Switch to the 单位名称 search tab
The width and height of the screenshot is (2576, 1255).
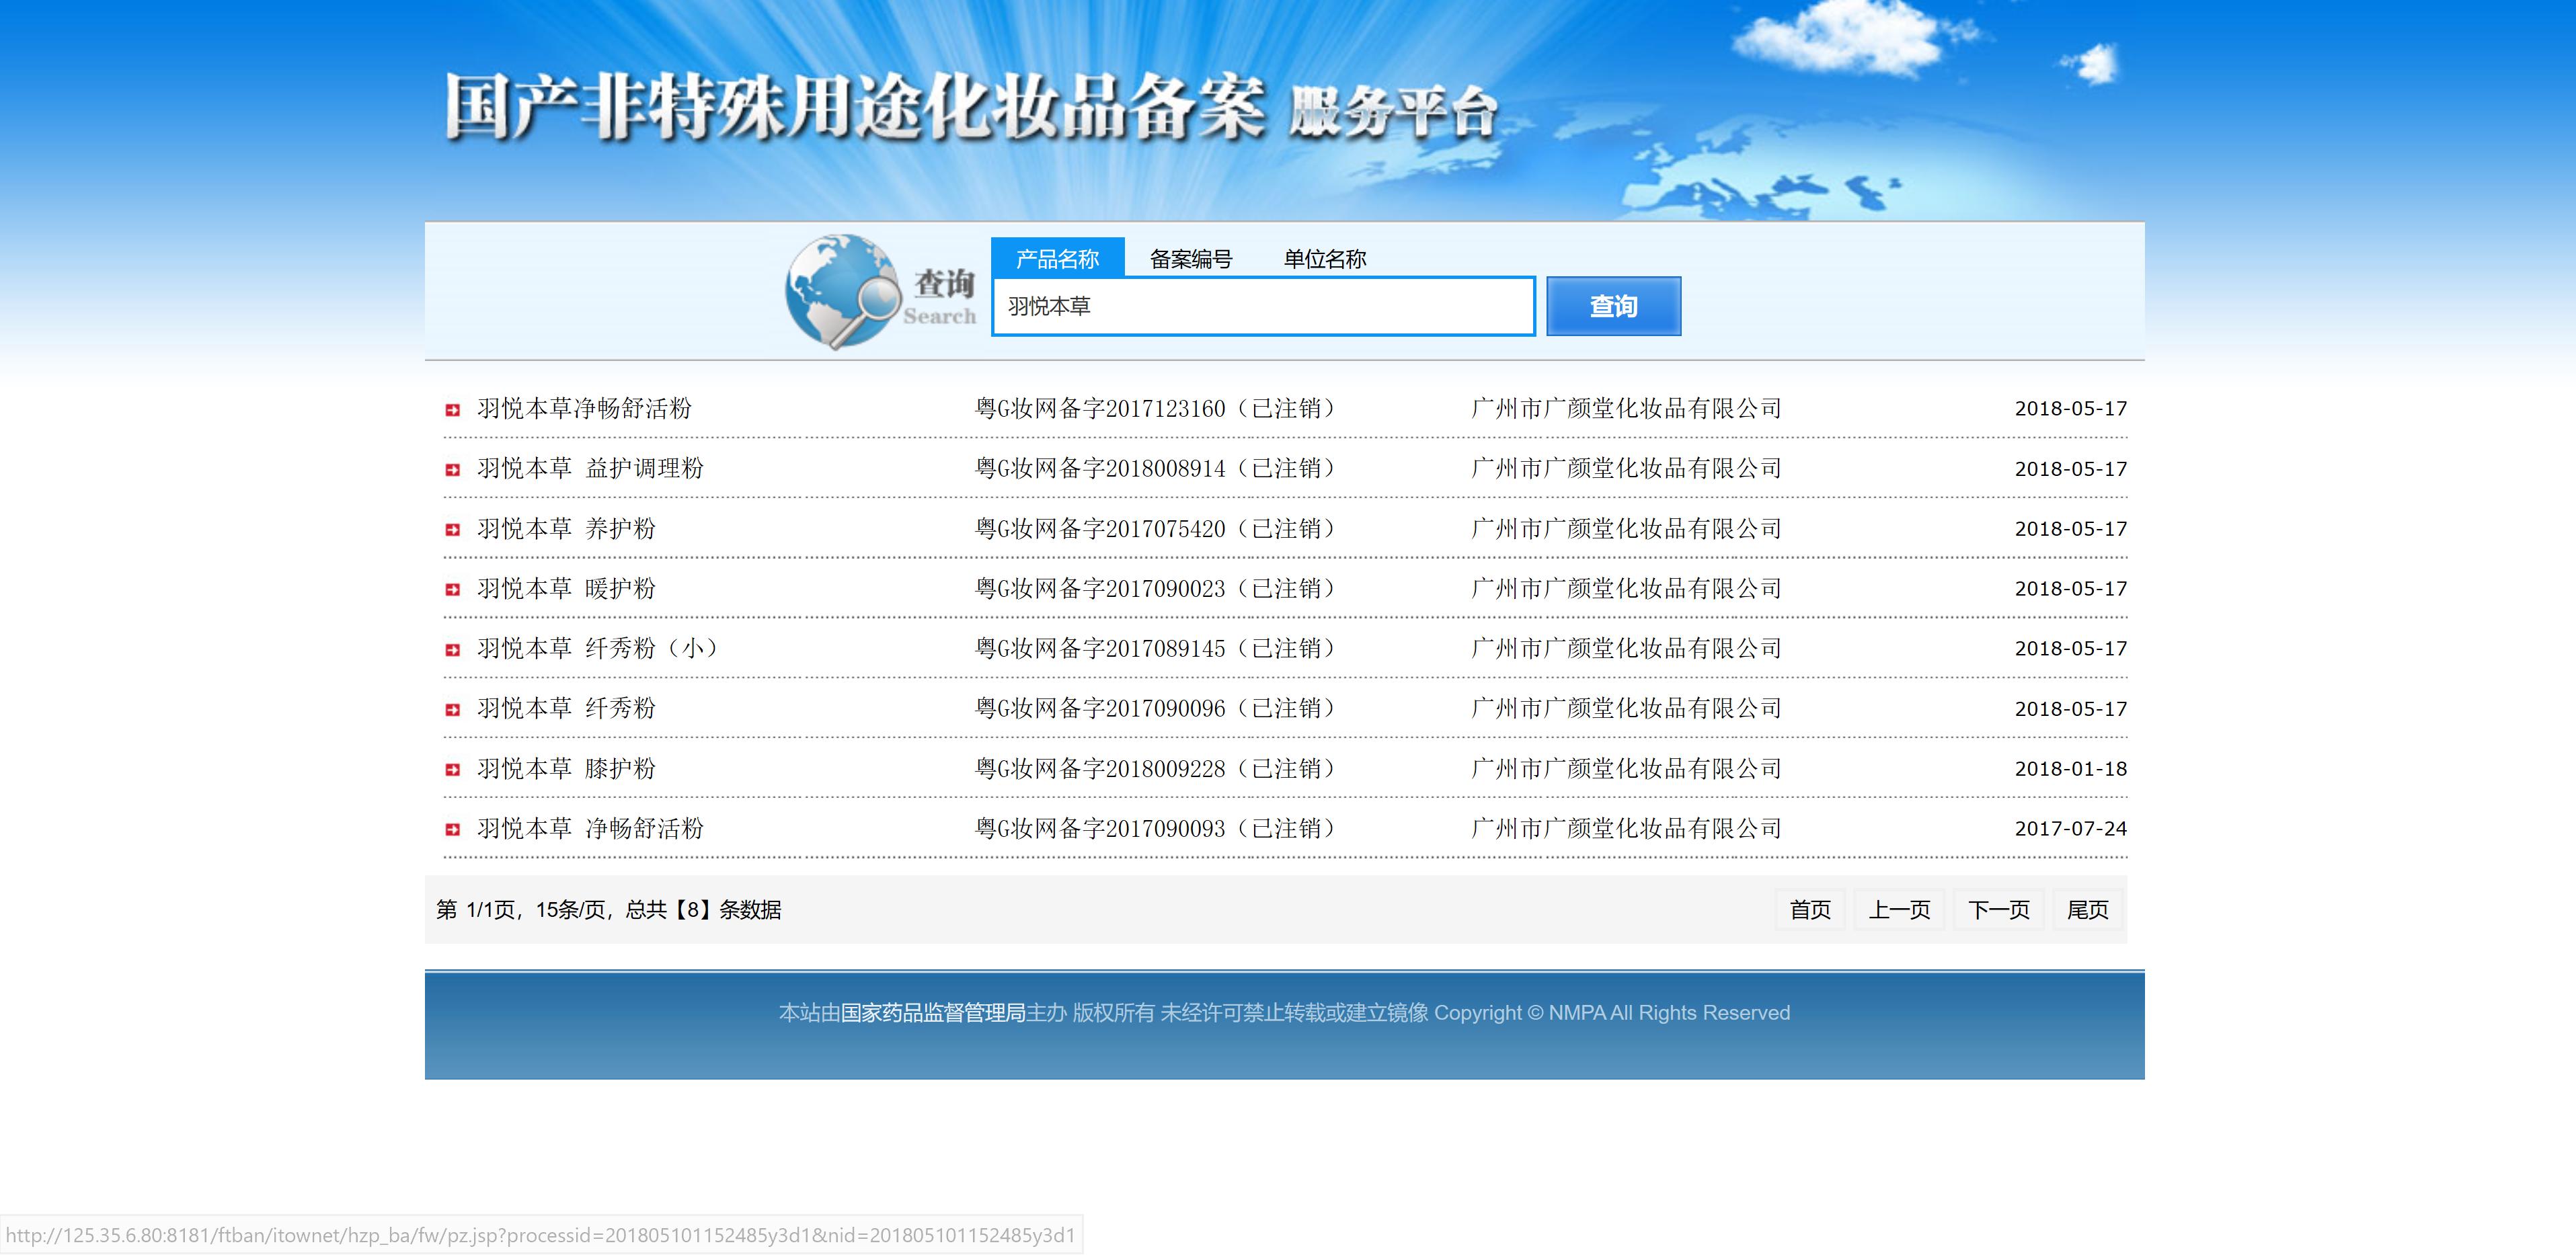[x=1326, y=258]
